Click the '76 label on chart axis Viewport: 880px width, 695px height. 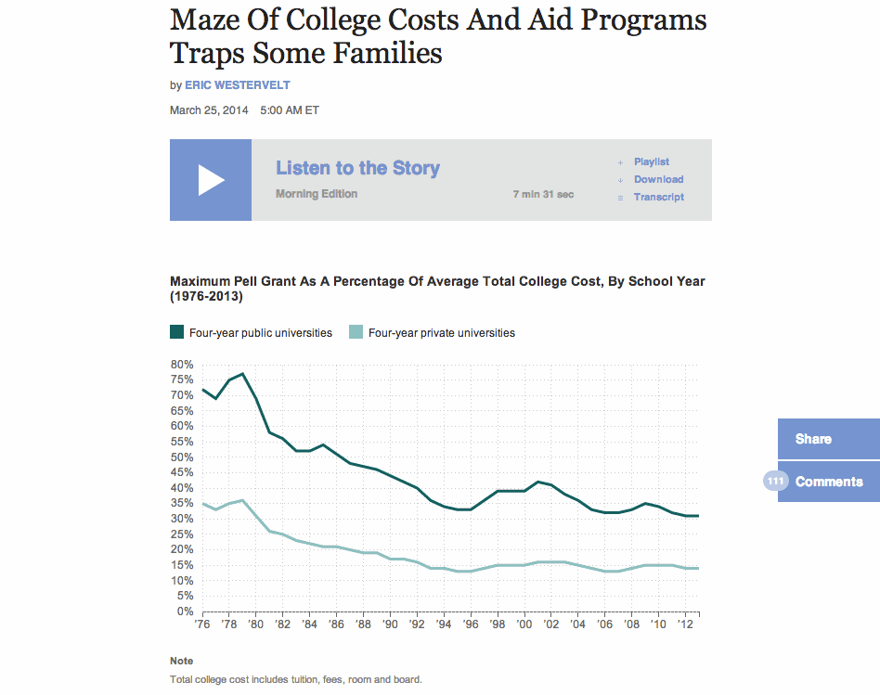[201, 624]
